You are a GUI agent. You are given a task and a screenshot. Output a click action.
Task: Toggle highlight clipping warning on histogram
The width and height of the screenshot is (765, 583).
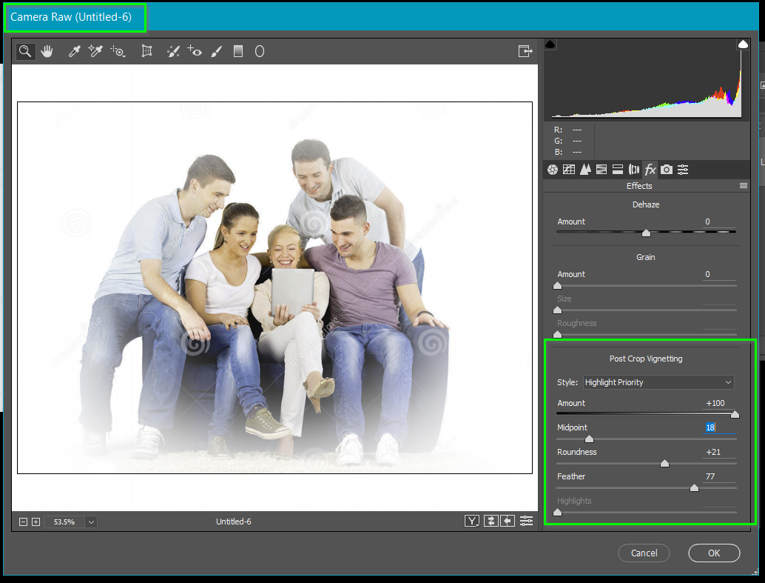point(743,44)
